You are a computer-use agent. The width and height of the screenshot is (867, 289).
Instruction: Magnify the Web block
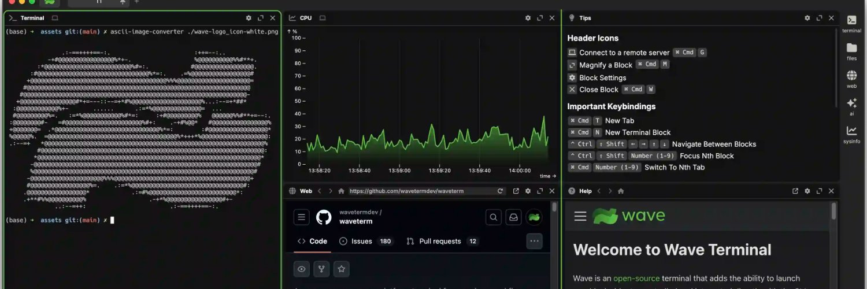coord(540,191)
